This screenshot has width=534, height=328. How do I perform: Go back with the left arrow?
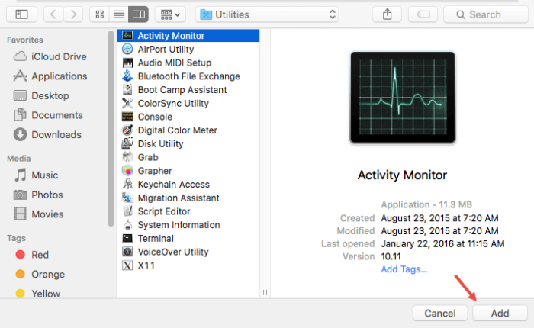53,14
